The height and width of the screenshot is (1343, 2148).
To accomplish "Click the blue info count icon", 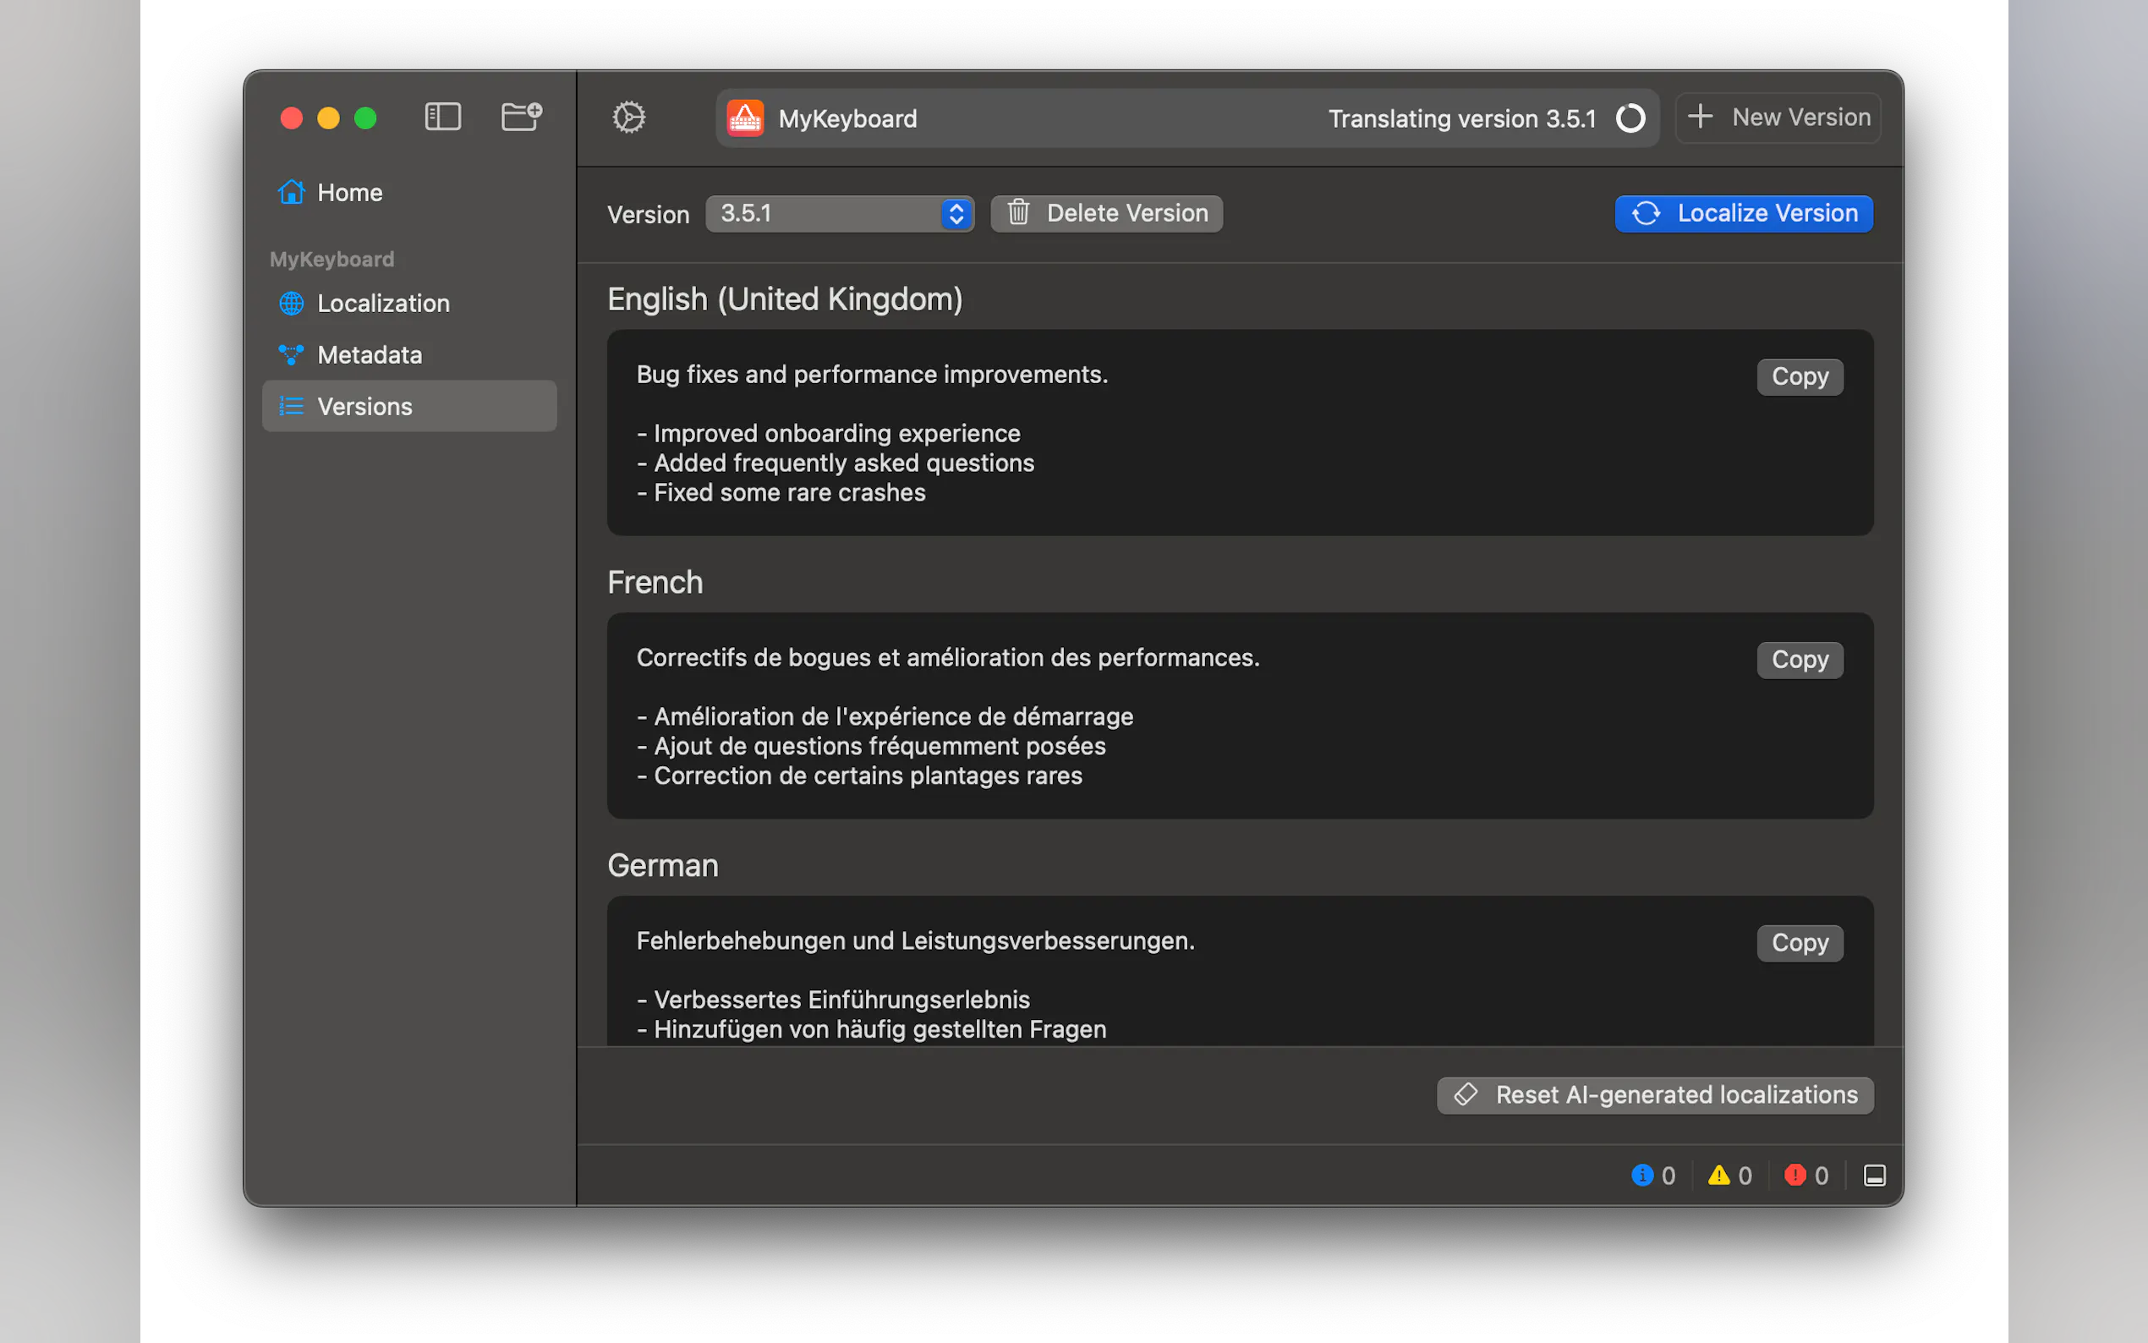I will tap(1643, 1176).
